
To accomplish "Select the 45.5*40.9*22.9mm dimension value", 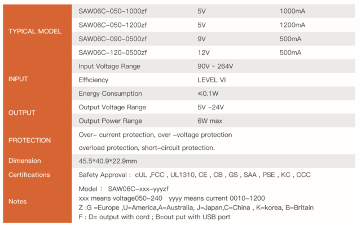I will coord(111,161).
